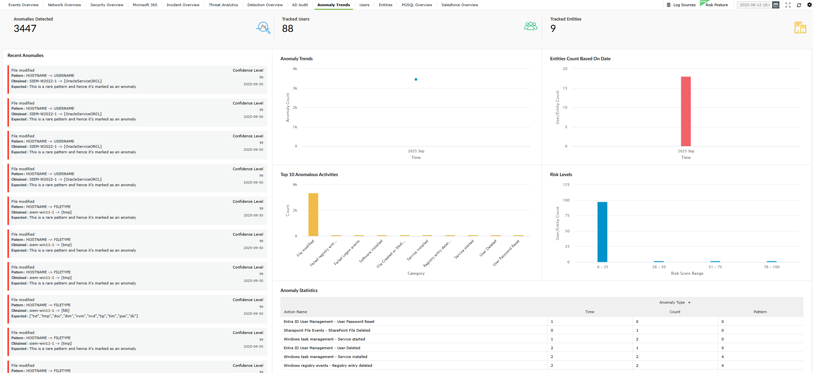This screenshot has height=373, width=813.
Task: Click the 26 – 50 risk level bar
Action: pos(659,261)
